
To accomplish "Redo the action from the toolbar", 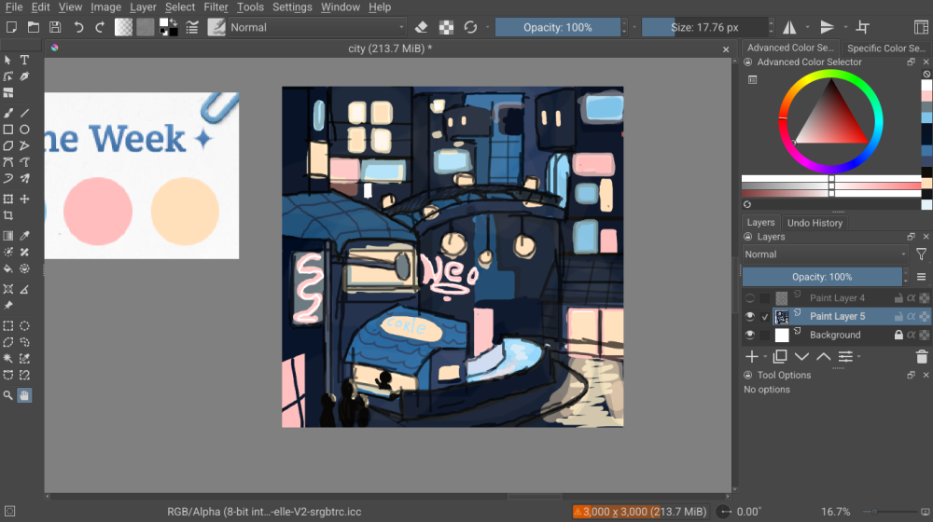I will [x=100, y=27].
